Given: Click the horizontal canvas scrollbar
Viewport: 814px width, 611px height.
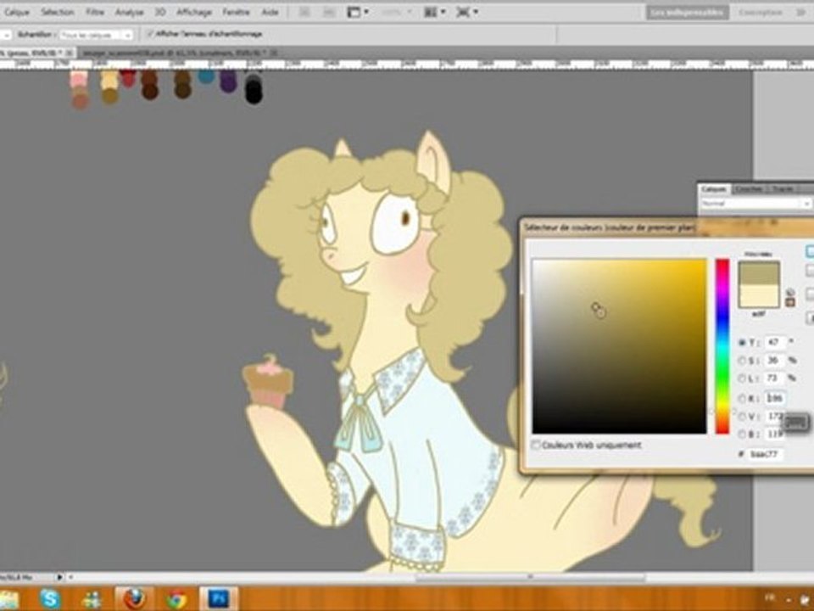Looking at the screenshot, I should (x=529, y=577).
